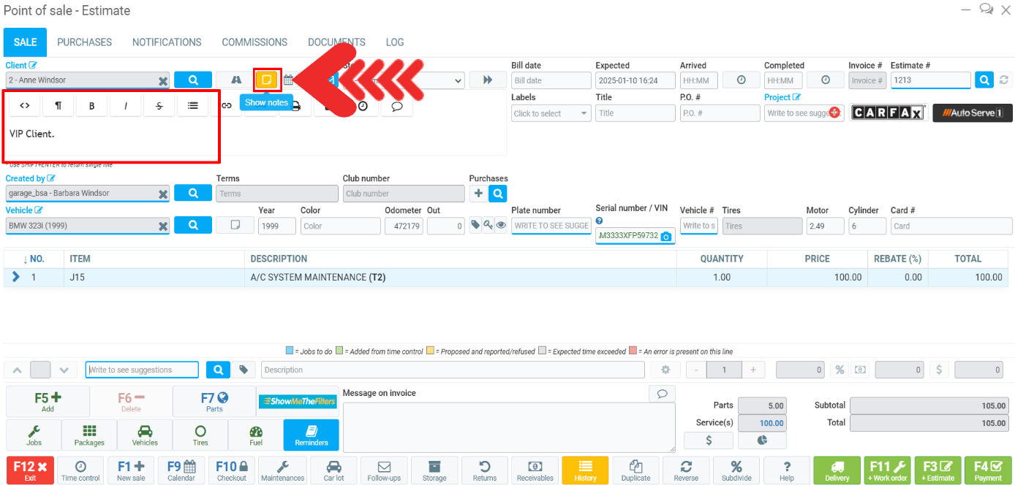This screenshot has height=488, width=1015.
Task: Open the VIN camera scanner icon
Action: 665,237
